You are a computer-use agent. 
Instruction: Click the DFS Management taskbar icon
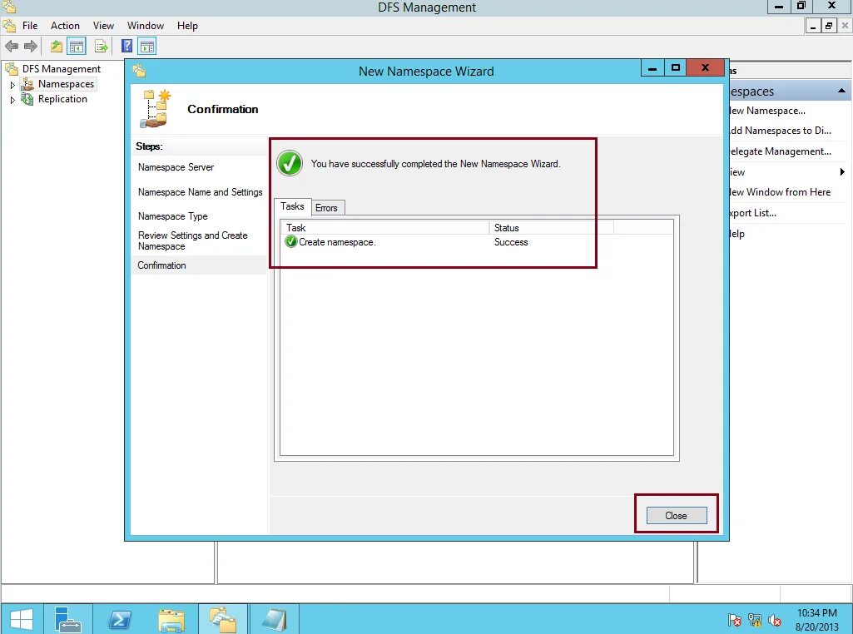(223, 619)
